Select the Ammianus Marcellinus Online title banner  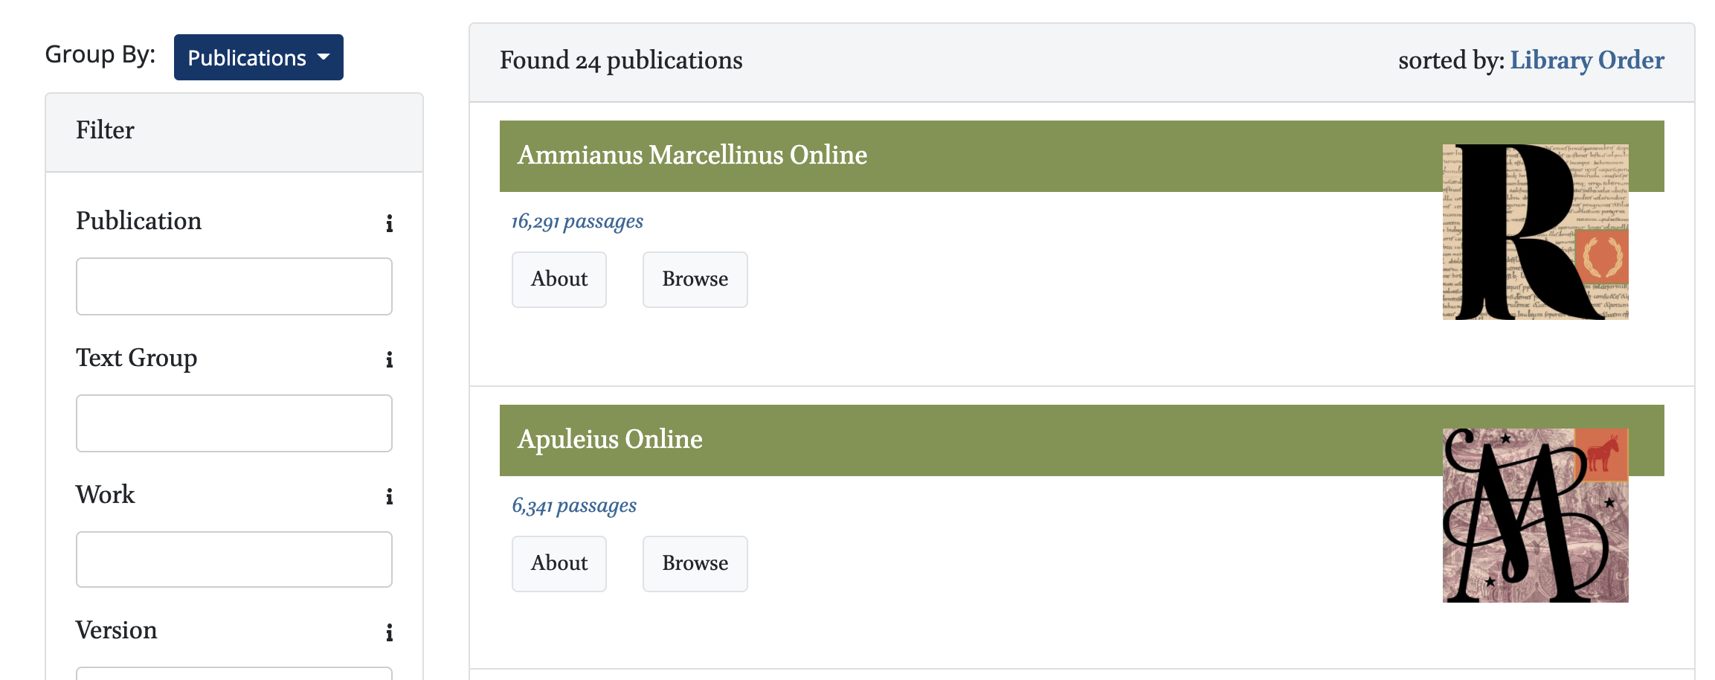coord(692,155)
